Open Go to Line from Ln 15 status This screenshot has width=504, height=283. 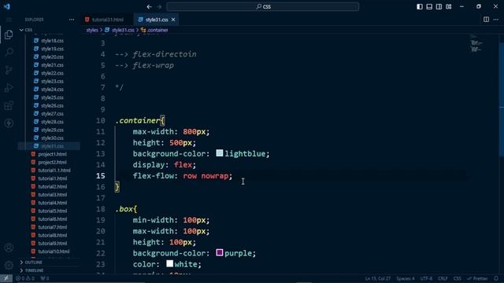point(378,278)
